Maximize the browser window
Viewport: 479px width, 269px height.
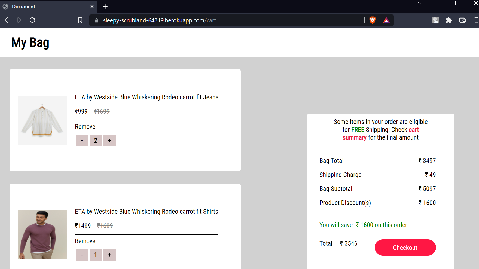click(457, 3)
